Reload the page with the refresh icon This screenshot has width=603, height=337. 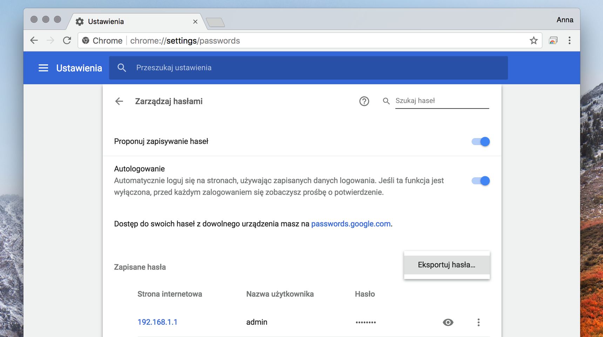[x=67, y=41]
